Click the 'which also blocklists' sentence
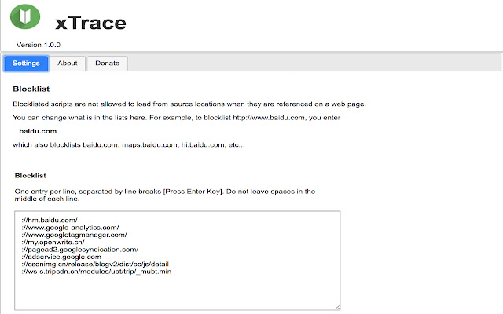 pos(129,144)
